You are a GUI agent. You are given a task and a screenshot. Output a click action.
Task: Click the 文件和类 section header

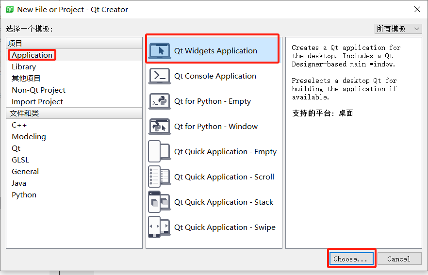pyautogui.click(x=74, y=113)
